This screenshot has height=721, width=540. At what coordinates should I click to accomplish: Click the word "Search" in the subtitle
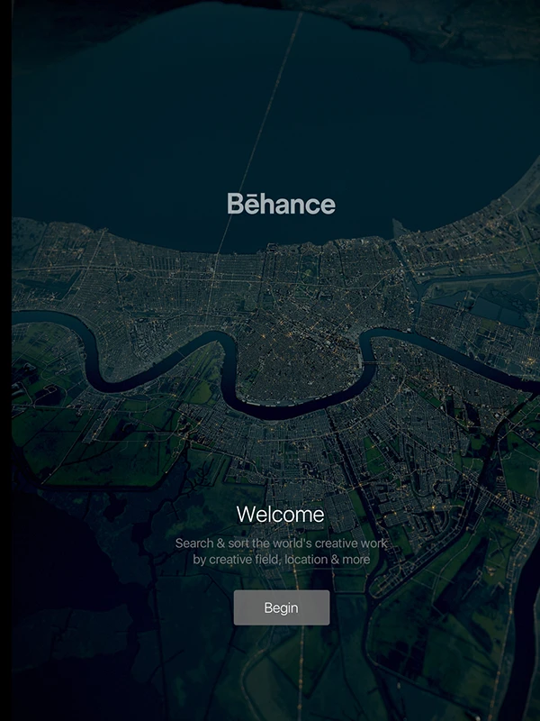(194, 543)
